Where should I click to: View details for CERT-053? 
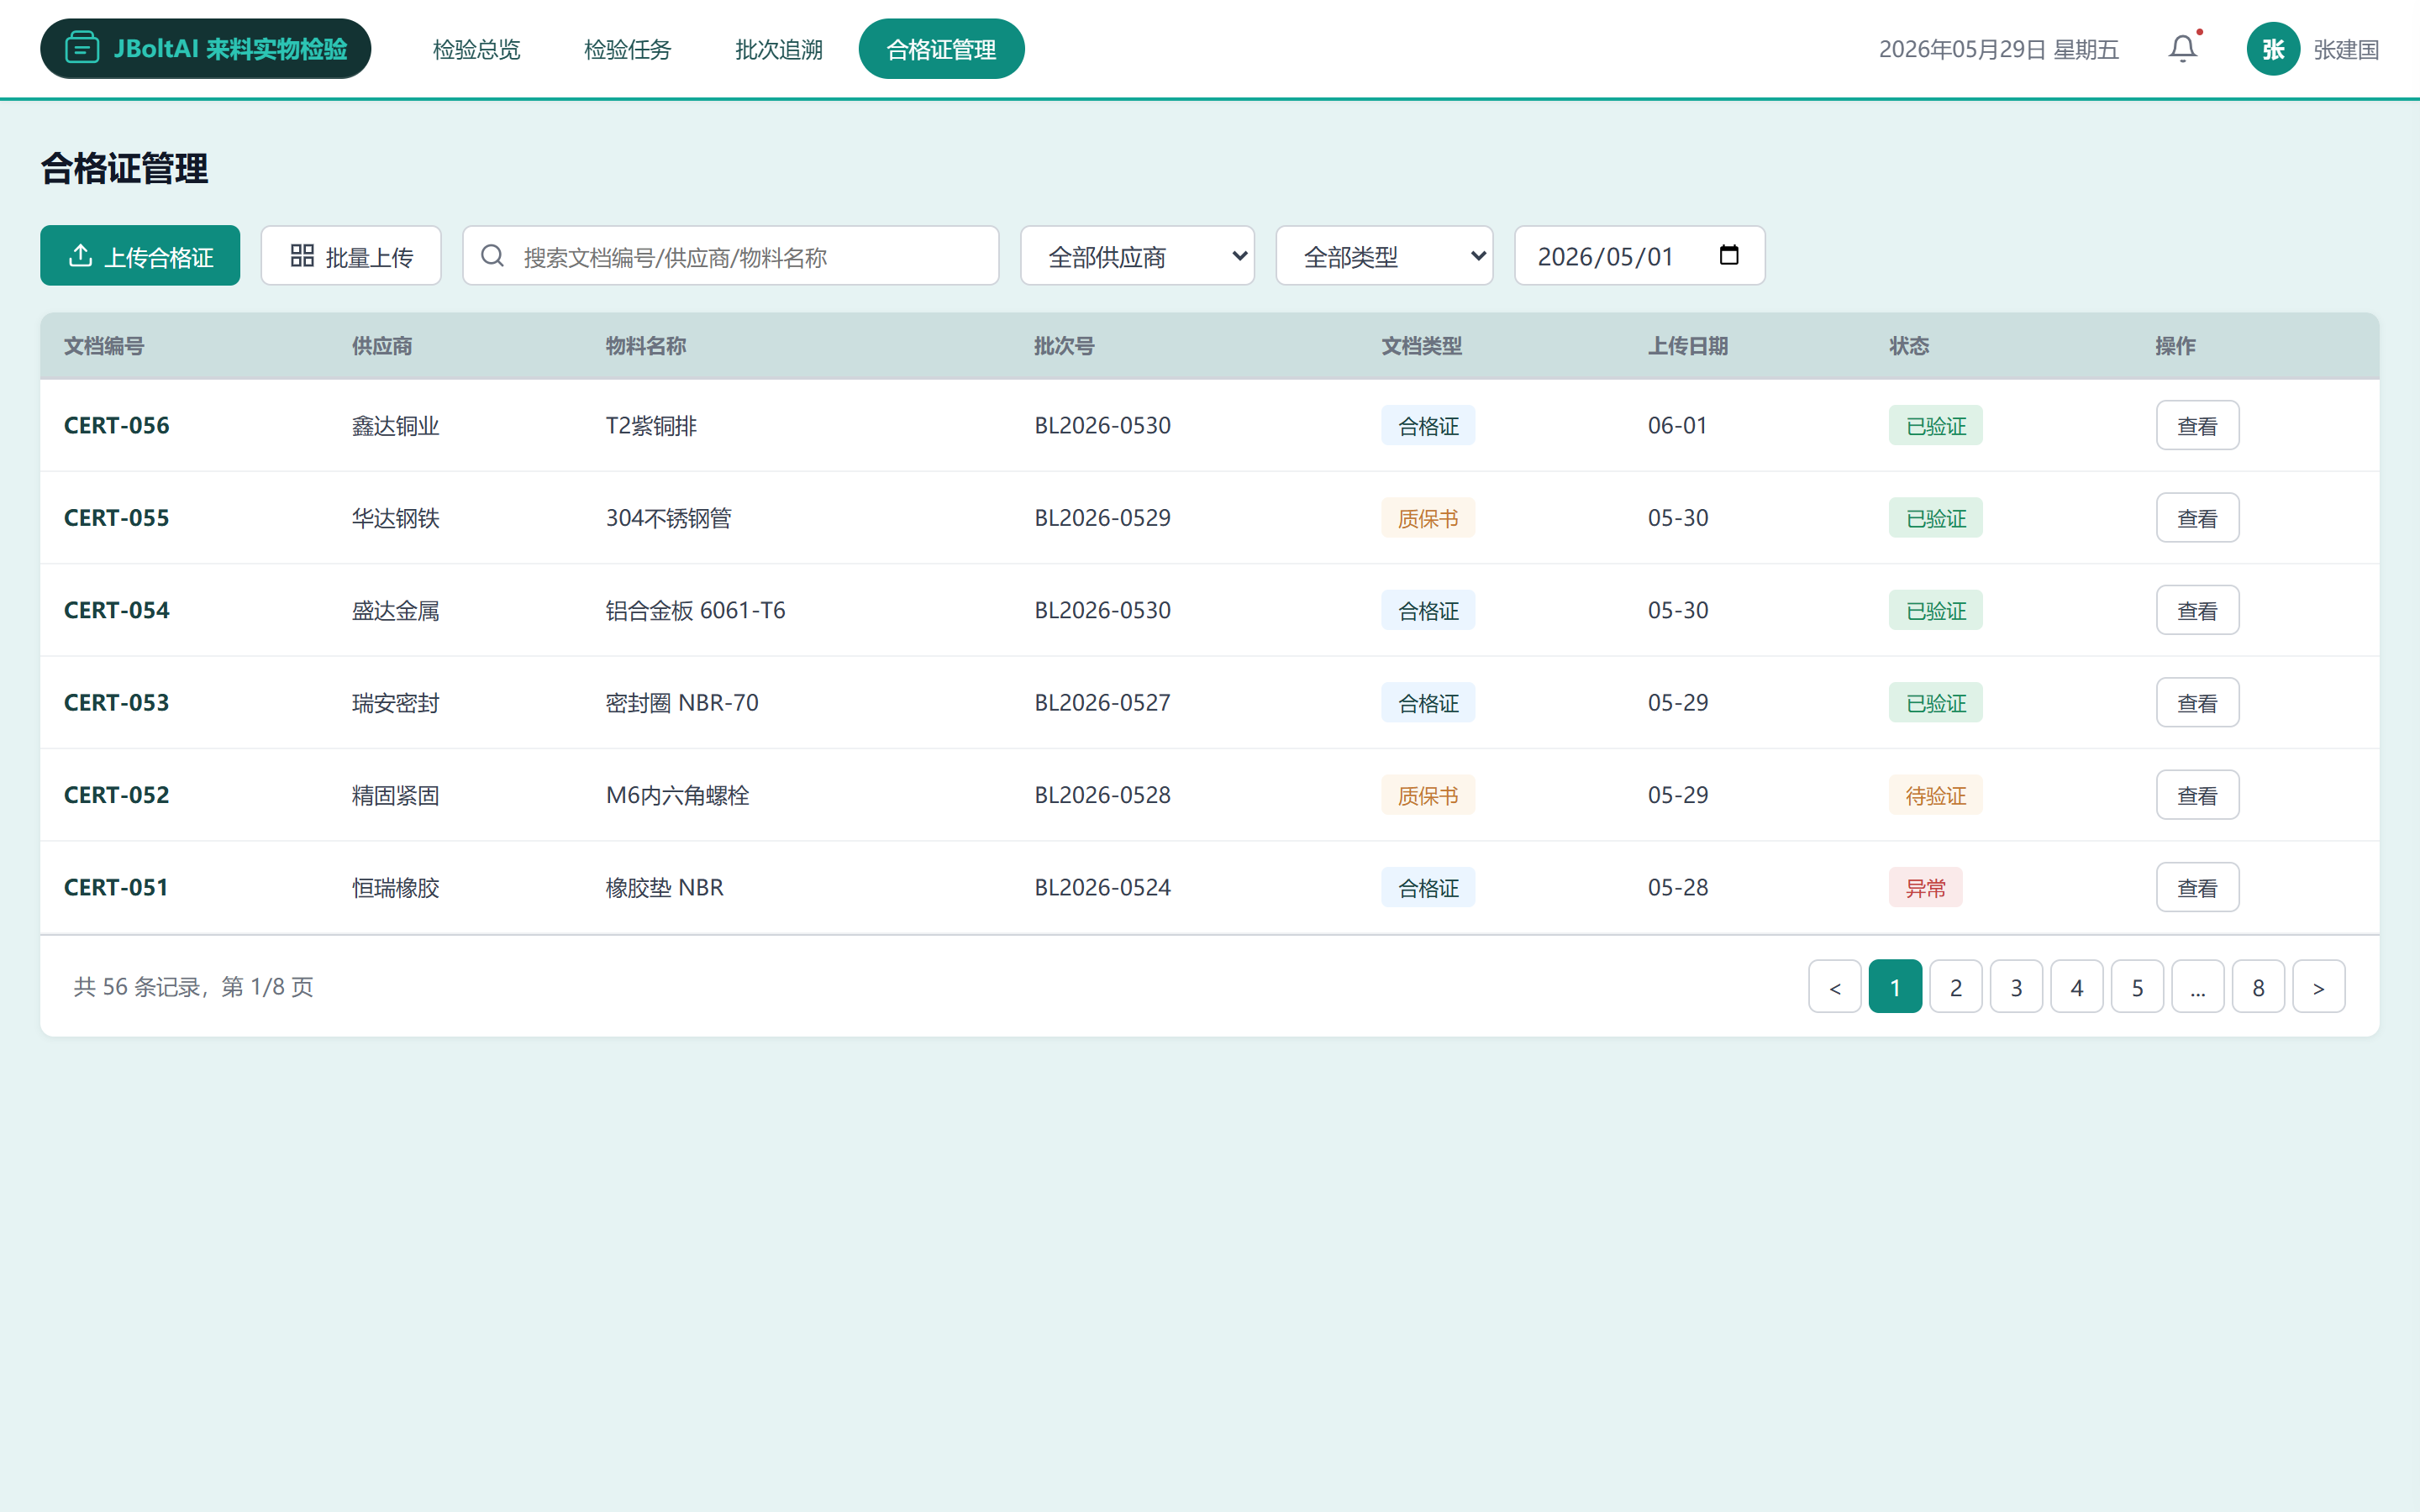pyautogui.click(x=2197, y=703)
